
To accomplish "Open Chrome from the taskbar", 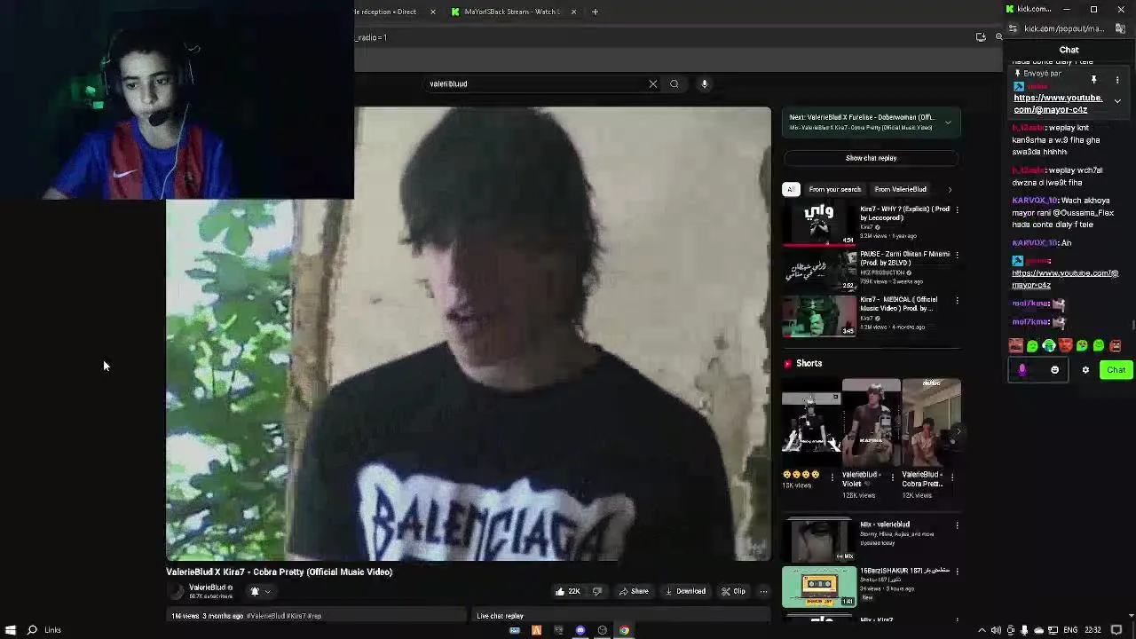I will (x=624, y=630).
